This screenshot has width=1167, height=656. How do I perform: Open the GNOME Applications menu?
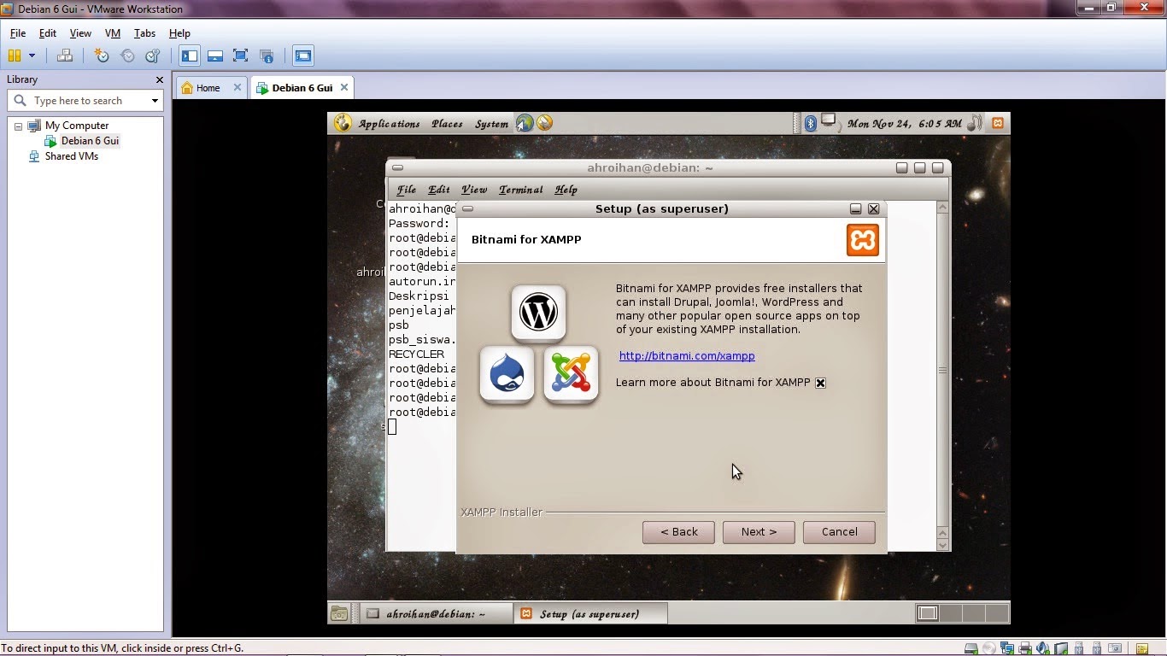pos(389,124)
